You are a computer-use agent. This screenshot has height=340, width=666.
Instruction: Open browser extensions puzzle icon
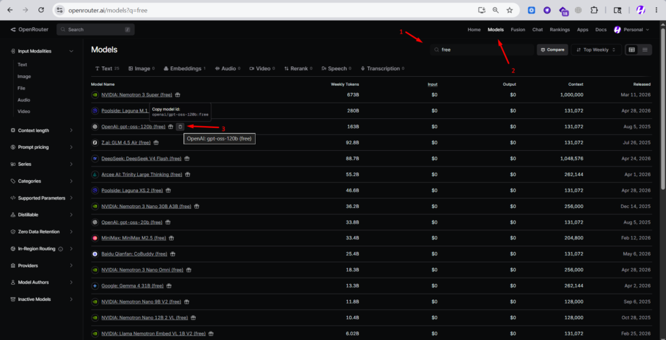[594, 10]
